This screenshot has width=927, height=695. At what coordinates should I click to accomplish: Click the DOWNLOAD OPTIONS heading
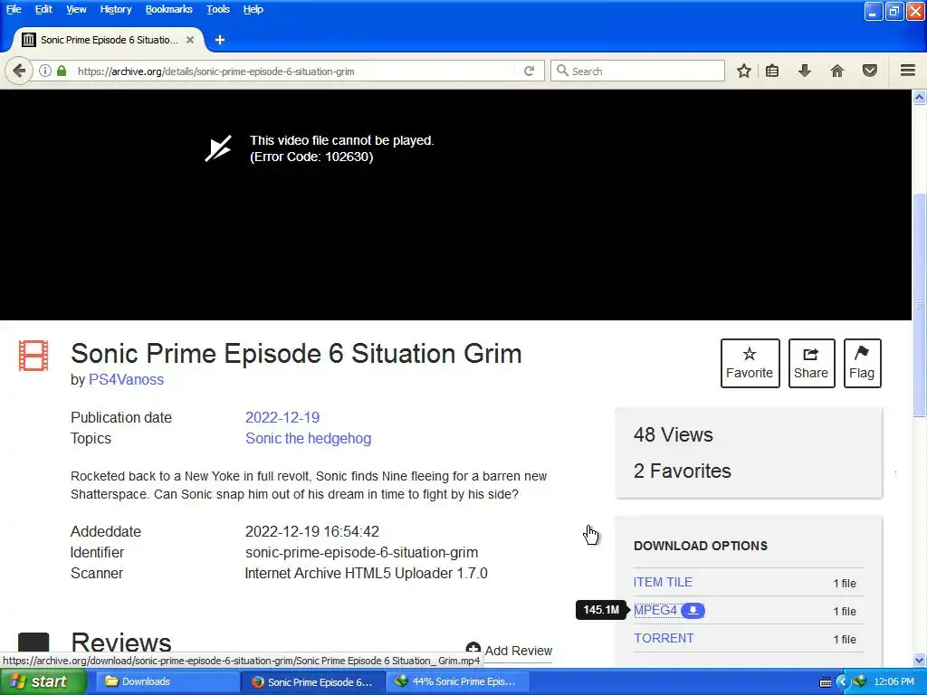pyautogui.click(x=701, y=546)
